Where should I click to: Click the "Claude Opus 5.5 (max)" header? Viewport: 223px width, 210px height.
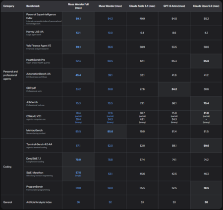206,6
